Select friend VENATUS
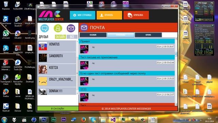 click(x=57, y=46)
